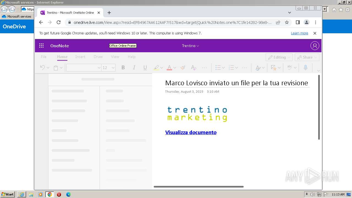Dismiss the Chrome update notification bar
Image resolution: width=352 pixels, height=198 pixels.
pyautogui.click(x=315, y=33)
